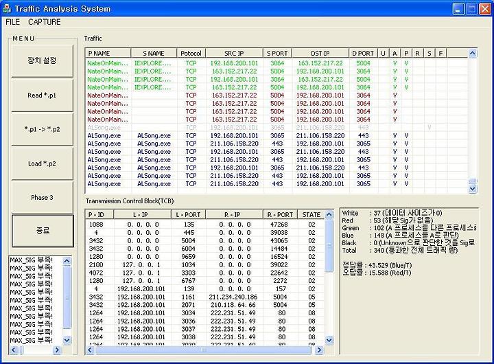Select TCB row with P-ID 1088
494x364 pixels.
pos(205,225)
